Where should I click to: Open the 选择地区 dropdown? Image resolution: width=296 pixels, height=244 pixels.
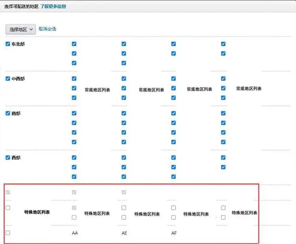coord(21,30)
